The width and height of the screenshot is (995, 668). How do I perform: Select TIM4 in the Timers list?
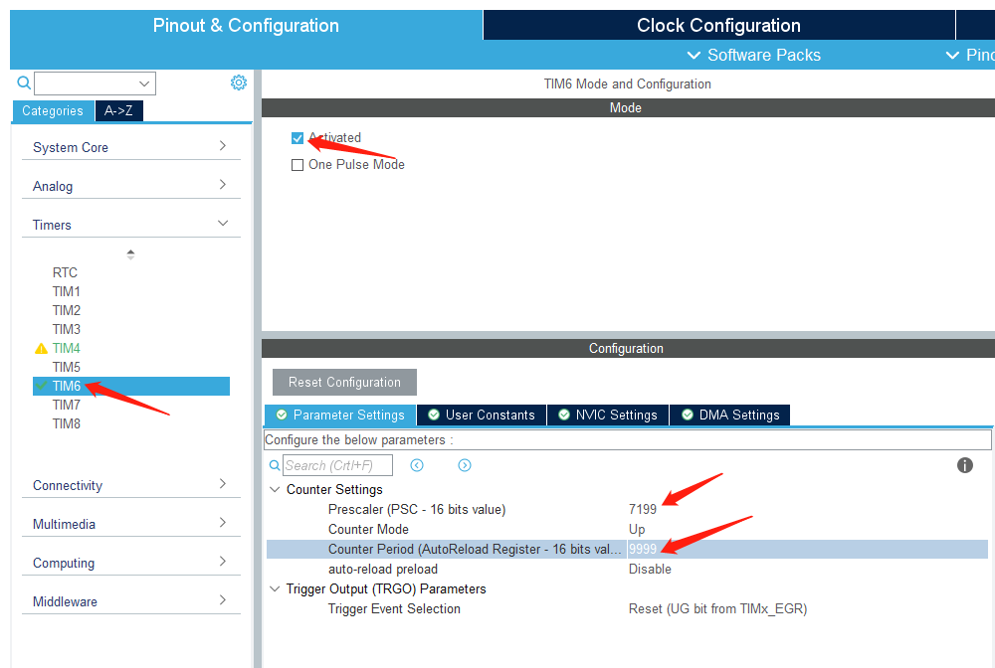(x=66, y=349)
